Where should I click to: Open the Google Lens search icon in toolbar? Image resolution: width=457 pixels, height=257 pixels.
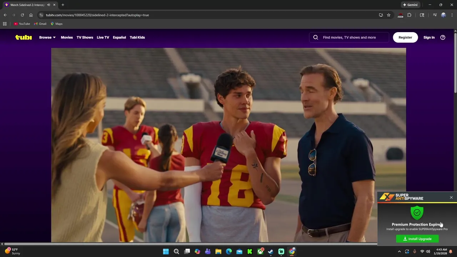pos(422,15)
